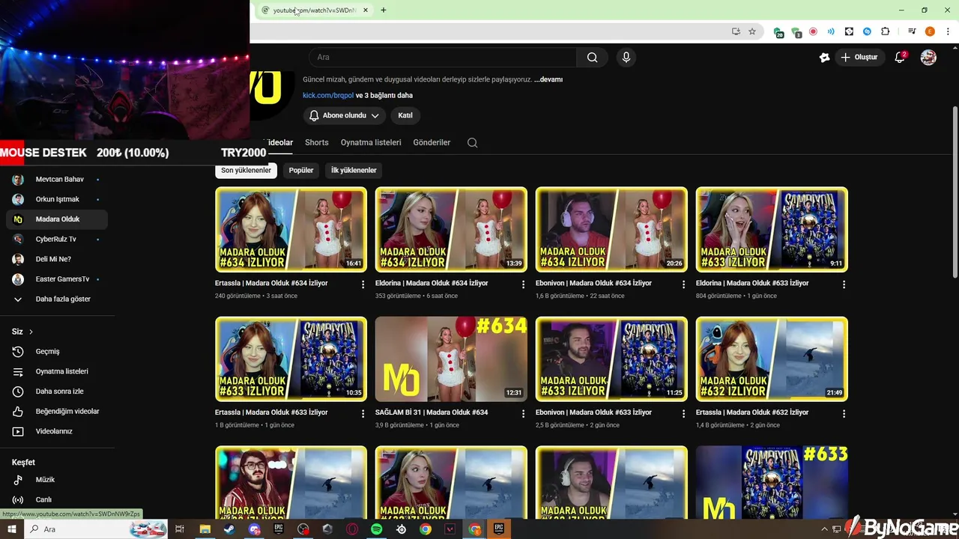Open Müzik under Keşfet

click(x=57, y=479)
